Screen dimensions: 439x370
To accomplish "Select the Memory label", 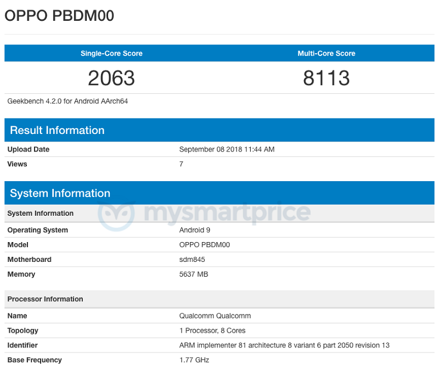I will [x=21, y=274].
